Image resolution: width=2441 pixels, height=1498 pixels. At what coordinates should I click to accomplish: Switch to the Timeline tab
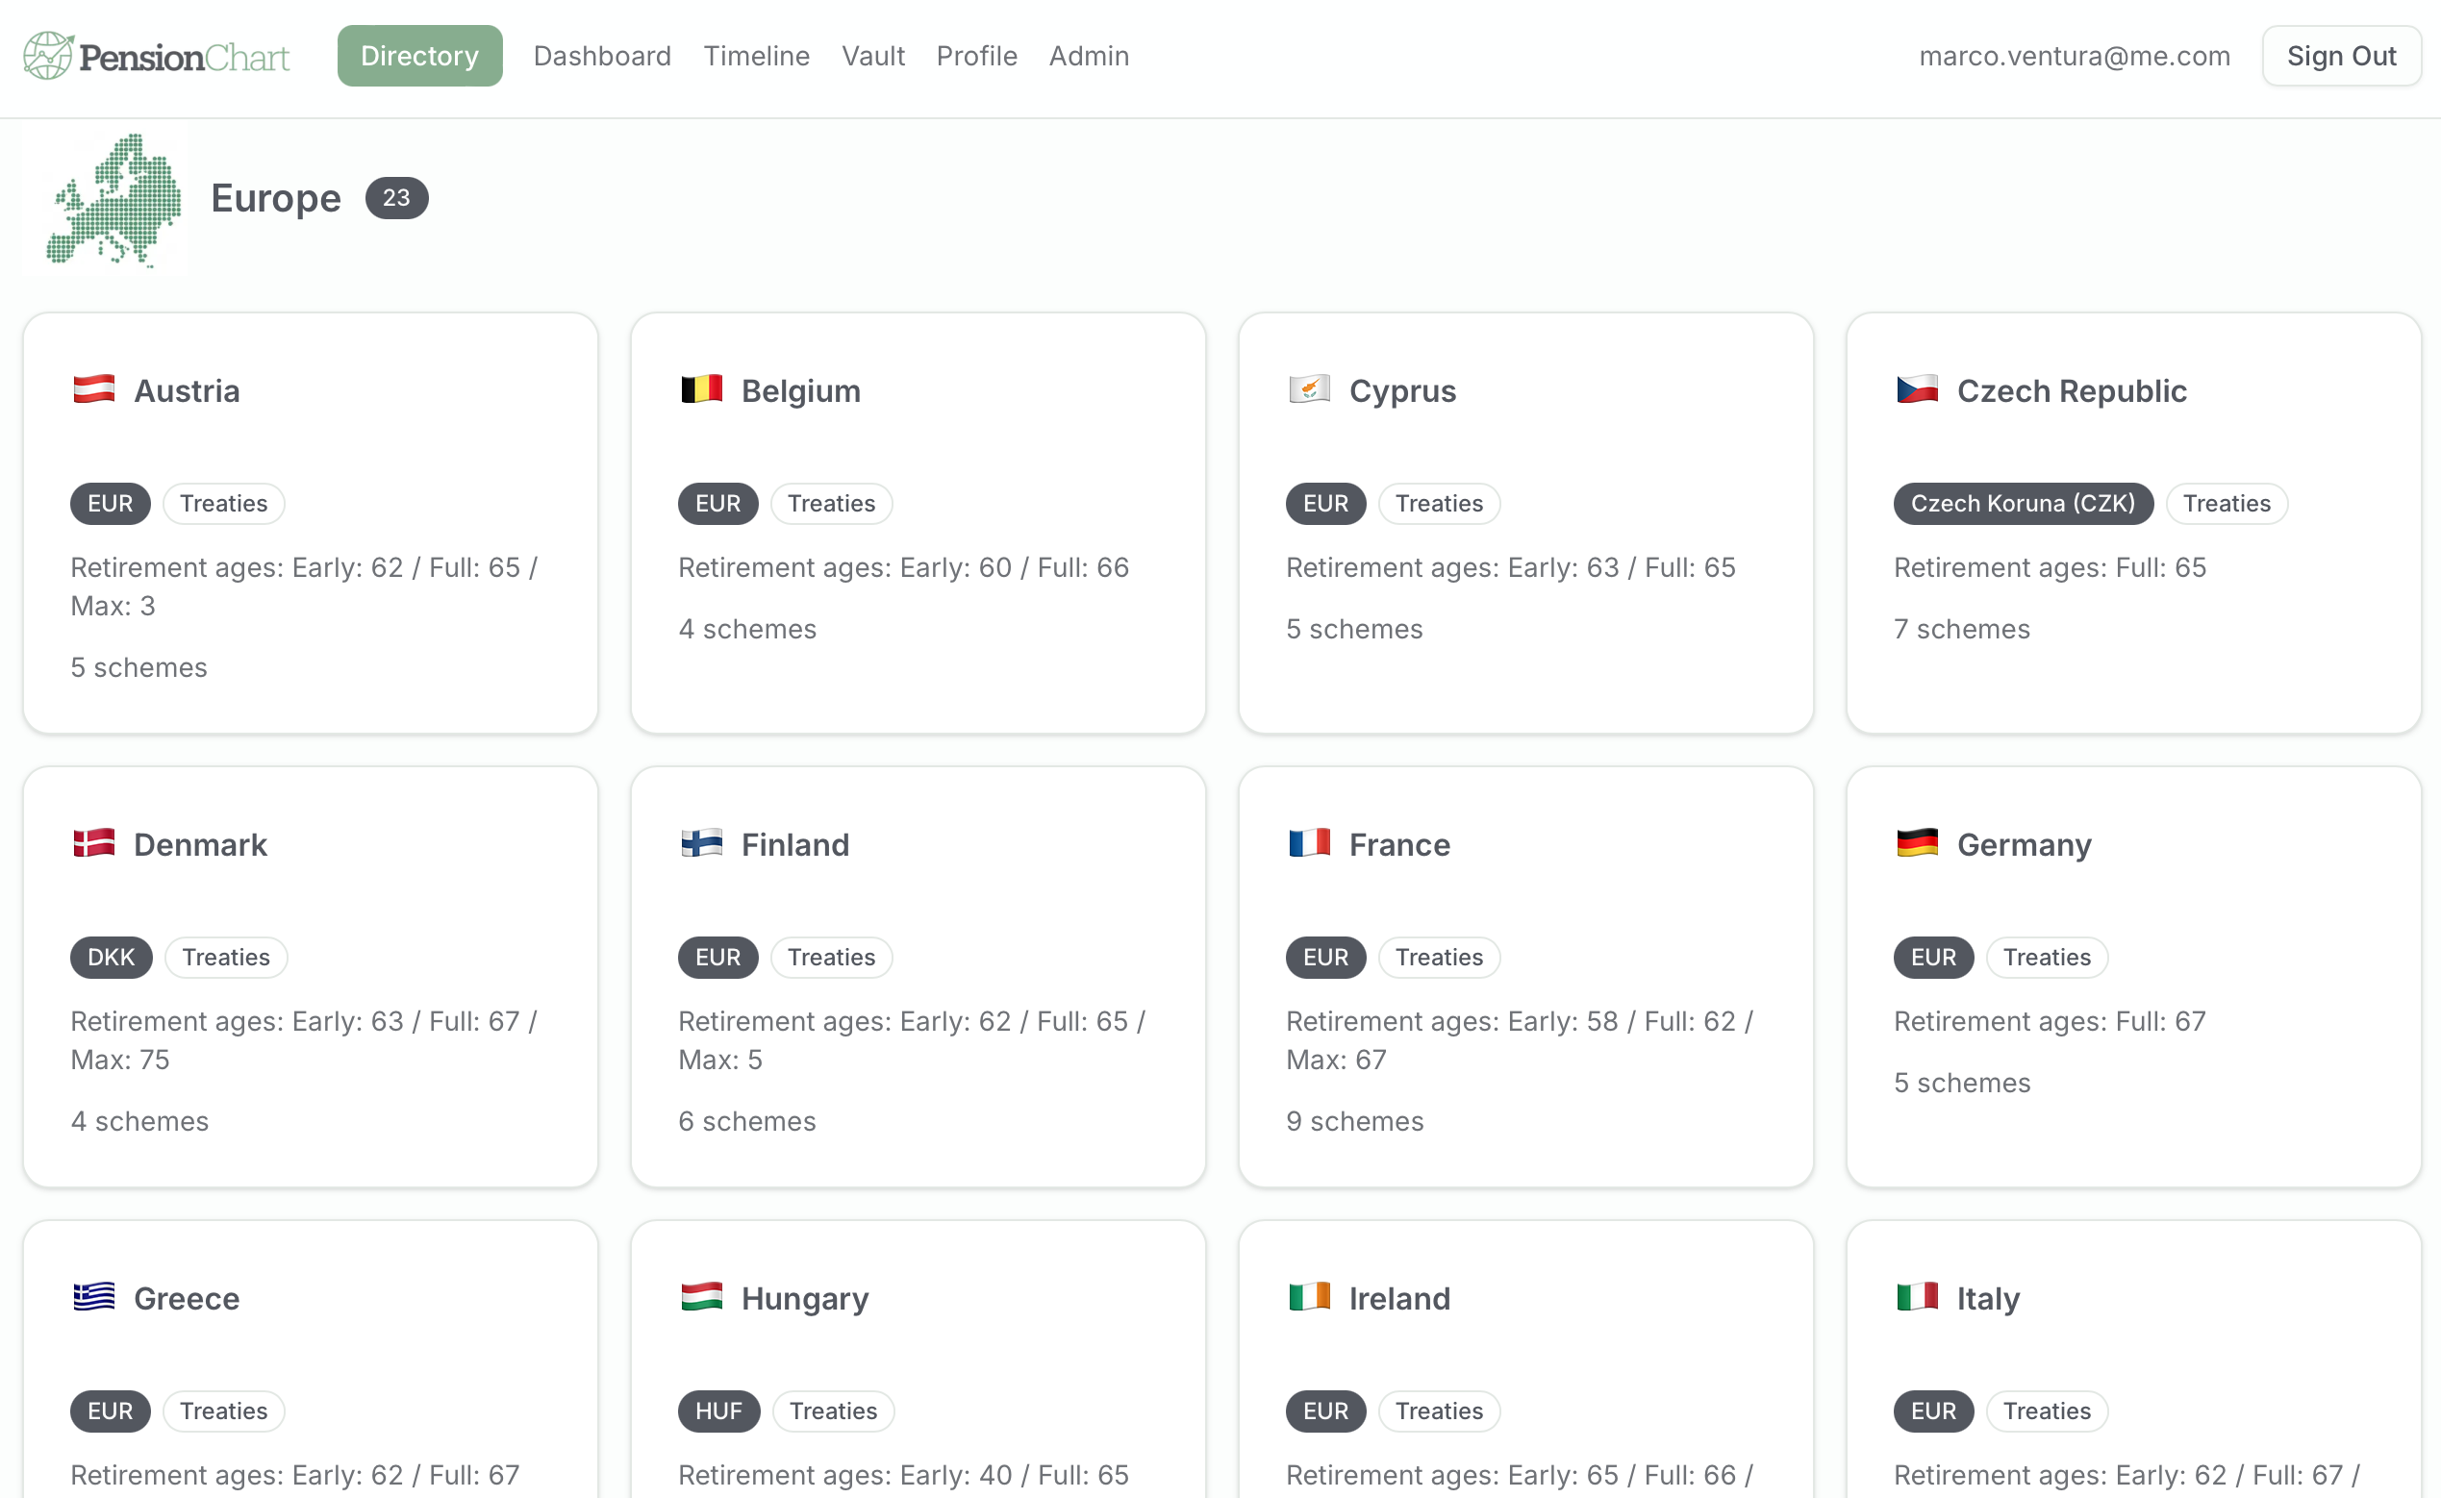(756, 56)
